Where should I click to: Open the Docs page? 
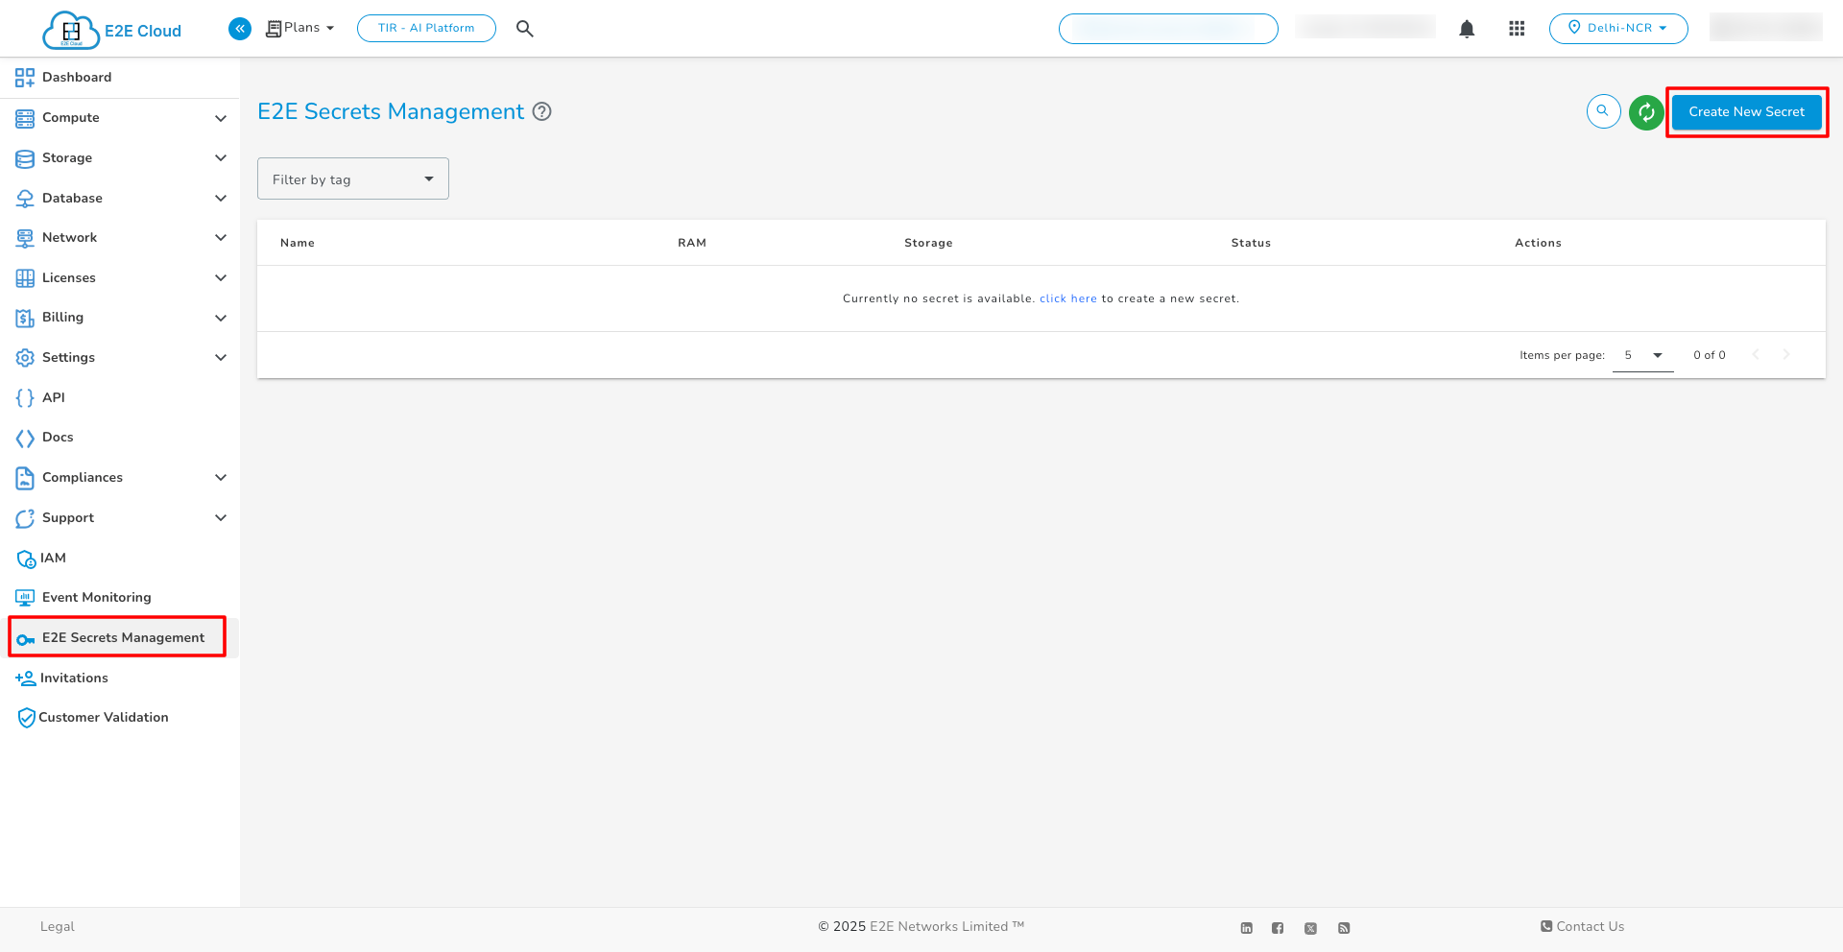point(58,438)
